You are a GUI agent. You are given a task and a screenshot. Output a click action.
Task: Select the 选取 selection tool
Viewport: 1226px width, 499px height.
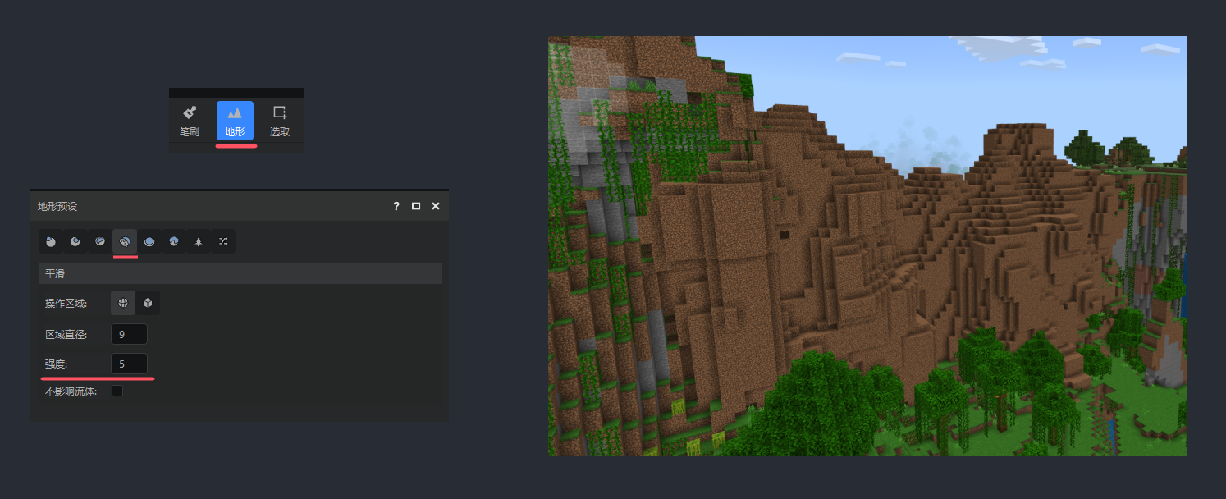coord(280,120)
